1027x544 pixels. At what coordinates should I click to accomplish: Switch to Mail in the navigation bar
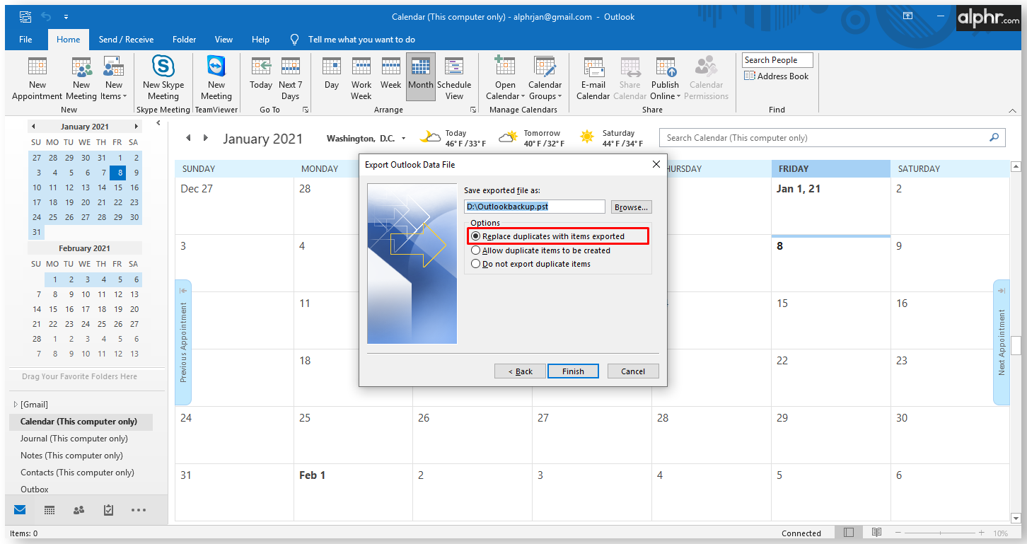[20, 509]
